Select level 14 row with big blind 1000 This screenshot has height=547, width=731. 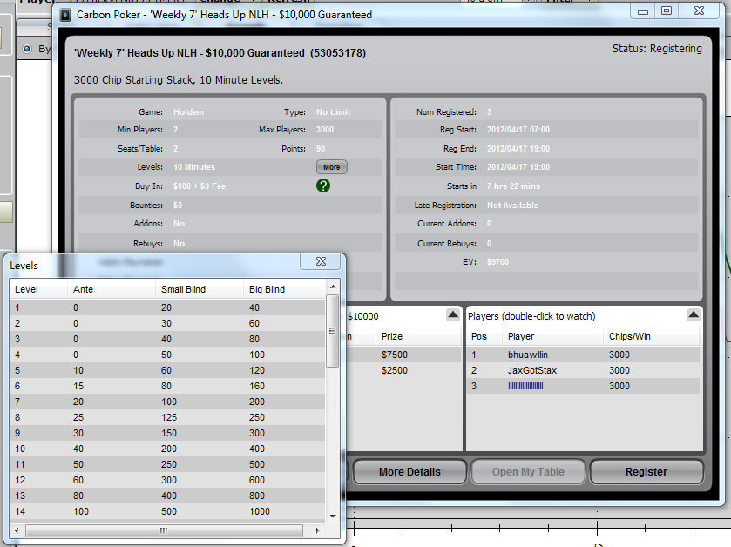pyautogui.click(x=167, y=511)
